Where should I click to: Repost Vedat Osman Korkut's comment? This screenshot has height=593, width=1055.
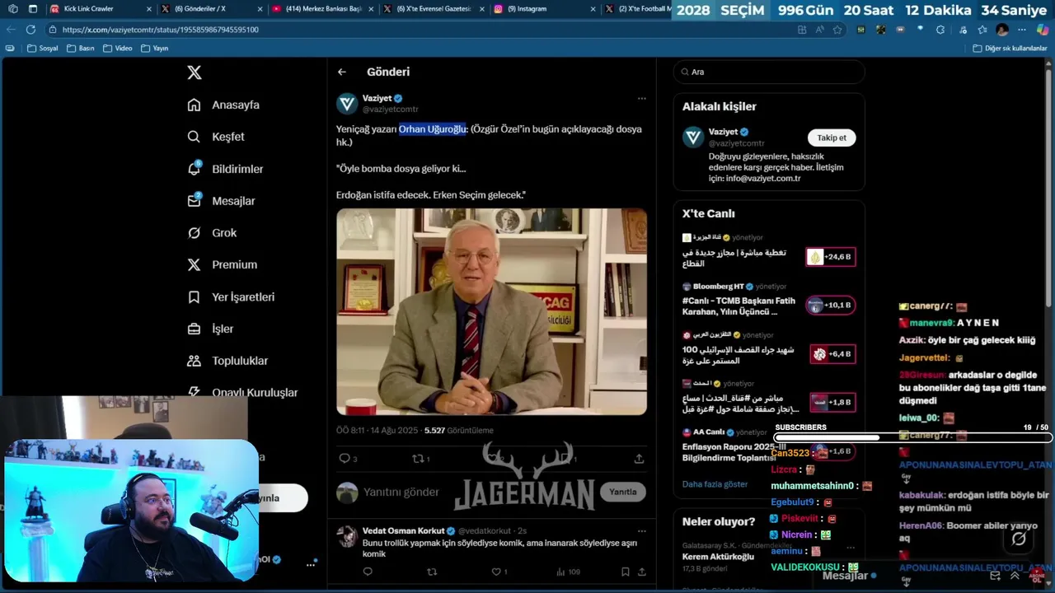point(432,572)
